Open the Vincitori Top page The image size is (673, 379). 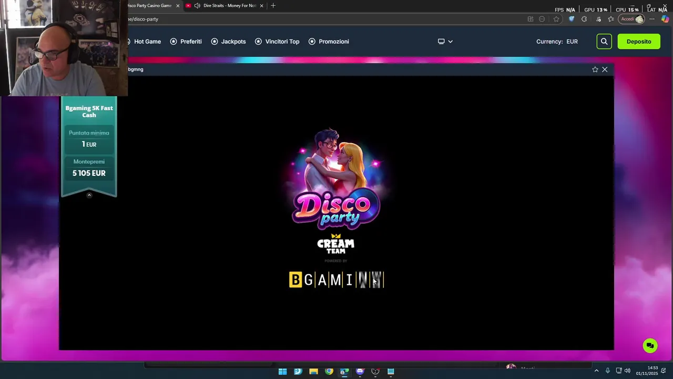282,42
